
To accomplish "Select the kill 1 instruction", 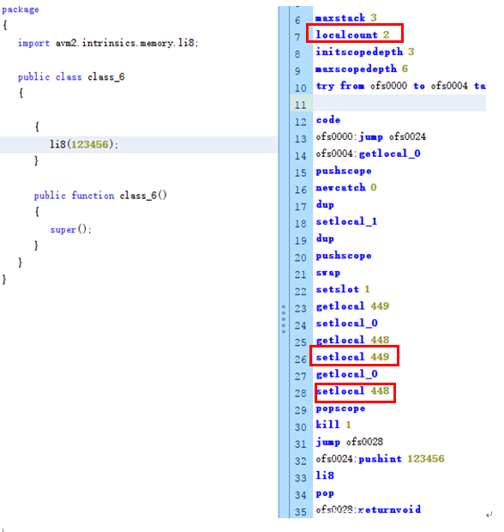I will pyautogui.click(x=333, y=425).
